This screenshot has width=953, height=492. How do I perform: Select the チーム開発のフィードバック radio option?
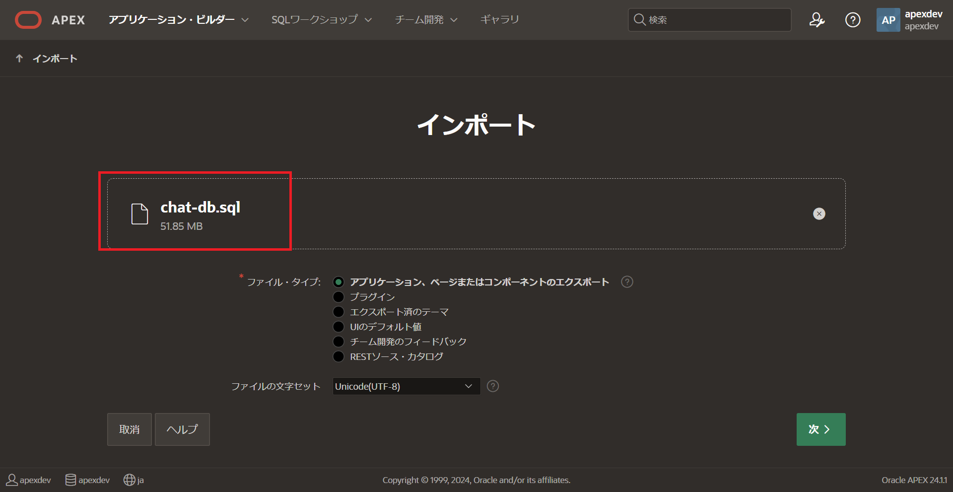click(339, 342)
